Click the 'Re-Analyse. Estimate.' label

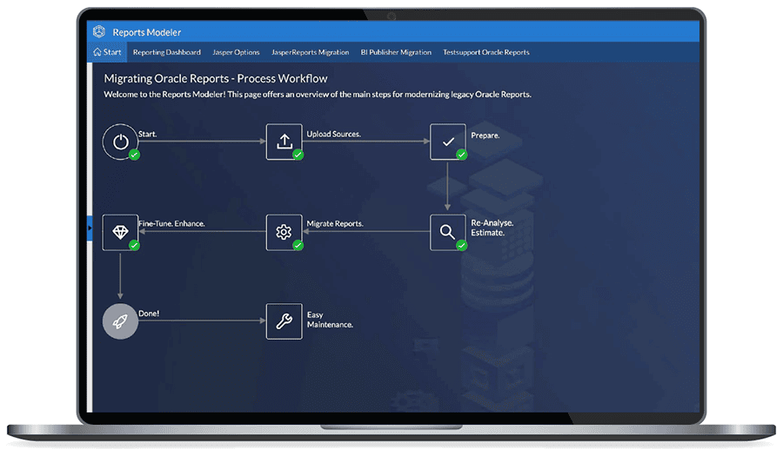[492, 228]
